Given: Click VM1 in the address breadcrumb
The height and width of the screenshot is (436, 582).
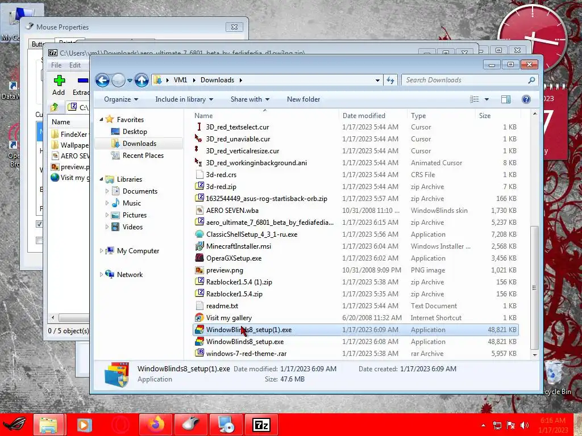Looking at the screenshot, I should (x=180, y=80).
